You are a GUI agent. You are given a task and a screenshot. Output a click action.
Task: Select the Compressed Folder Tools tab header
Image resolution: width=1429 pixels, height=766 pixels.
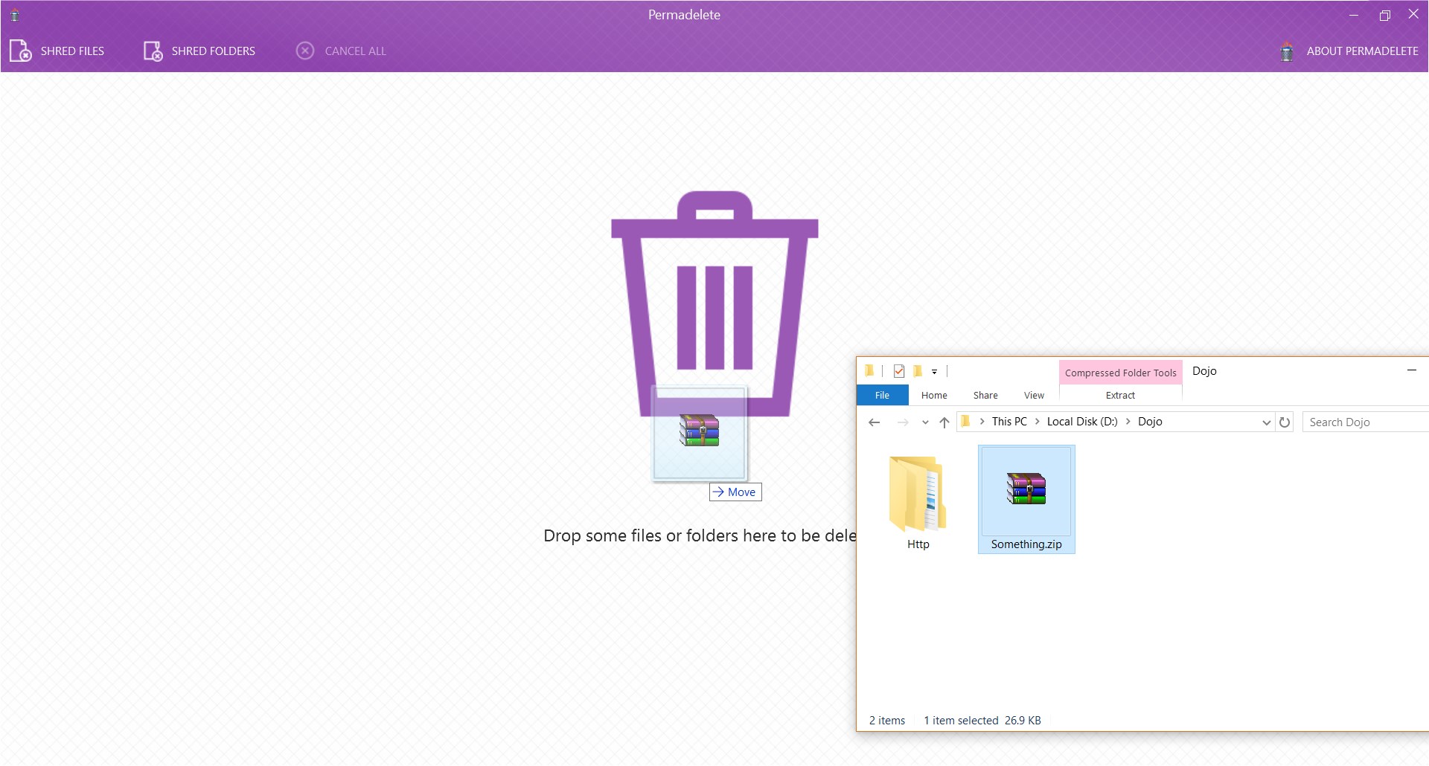pyautogui.click(x=1120, y=373)
